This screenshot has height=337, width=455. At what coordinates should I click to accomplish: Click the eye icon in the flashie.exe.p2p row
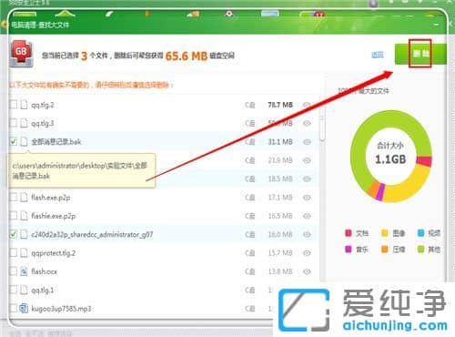[x=307, y=216]
